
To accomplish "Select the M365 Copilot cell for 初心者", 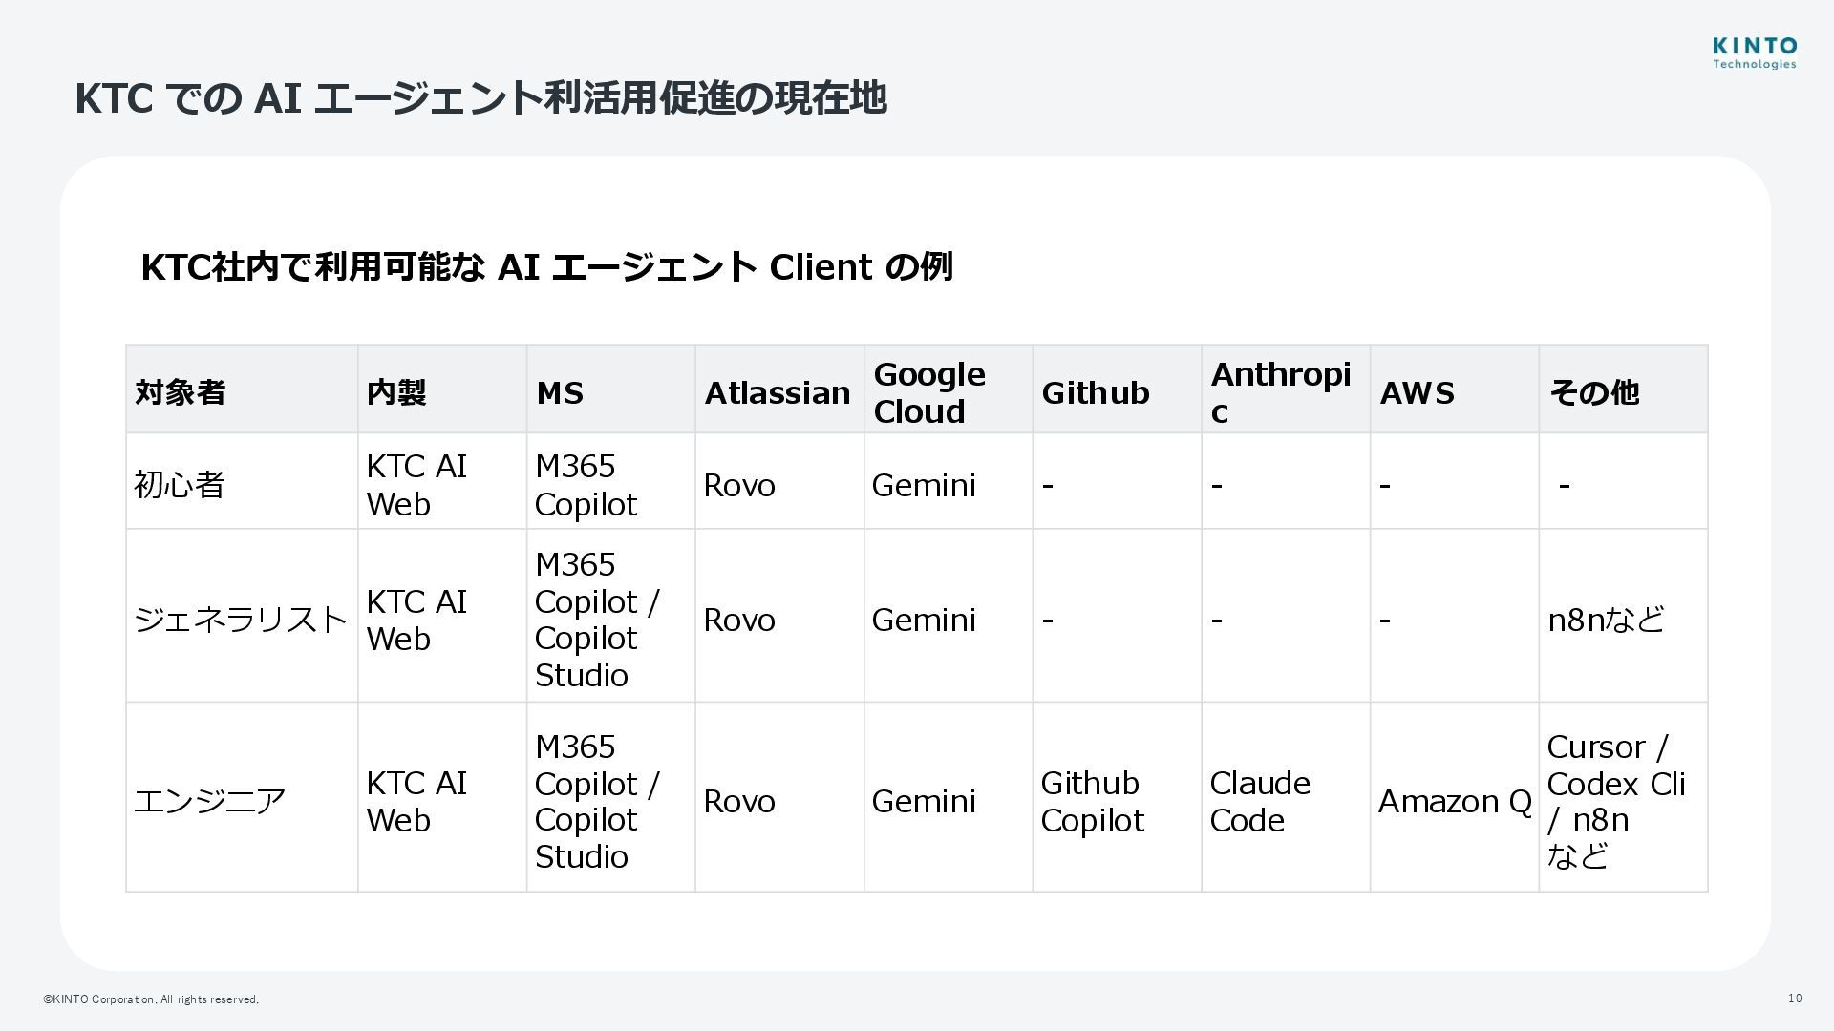I will pos(586,485).
